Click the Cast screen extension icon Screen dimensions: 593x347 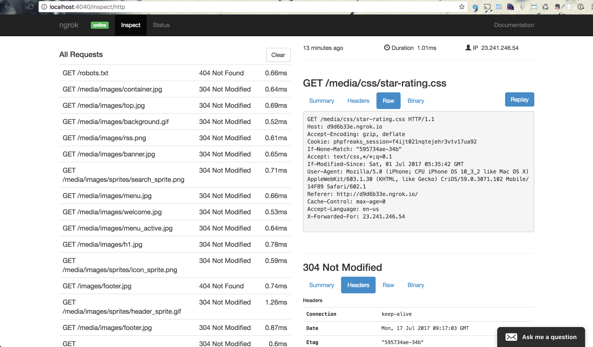(487, 7)
